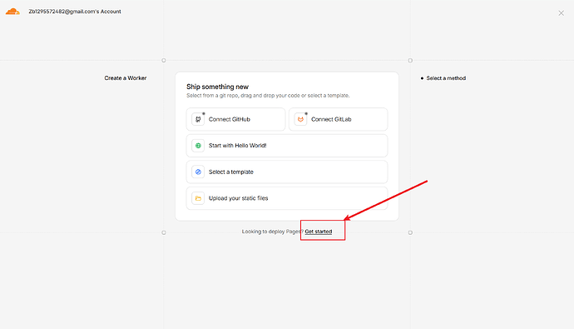Click the Create a Worker heading
This screenshot has width=574, height=329.
point(125,78)
